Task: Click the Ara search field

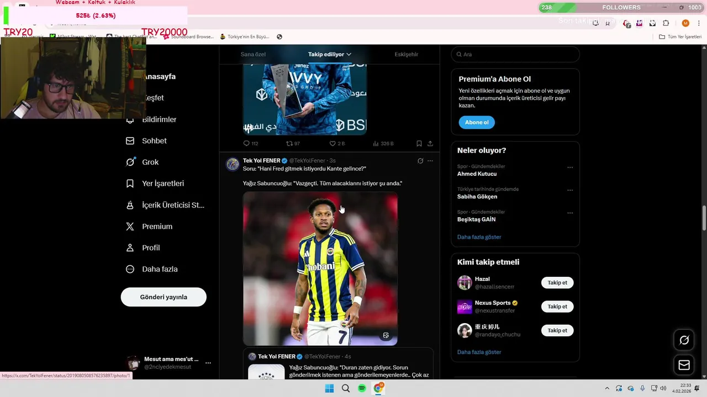Action: coord(515,55)
